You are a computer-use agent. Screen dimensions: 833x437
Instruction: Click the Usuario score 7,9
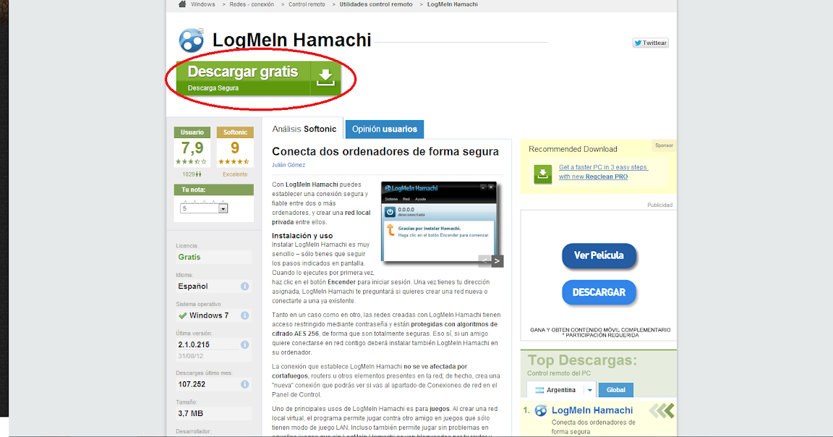click(x=192, y=148)
